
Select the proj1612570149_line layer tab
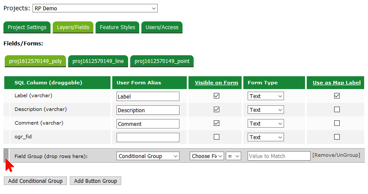pos(98,61)
